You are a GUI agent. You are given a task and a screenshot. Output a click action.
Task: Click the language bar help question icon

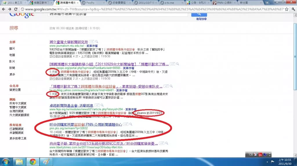[265, 154]
